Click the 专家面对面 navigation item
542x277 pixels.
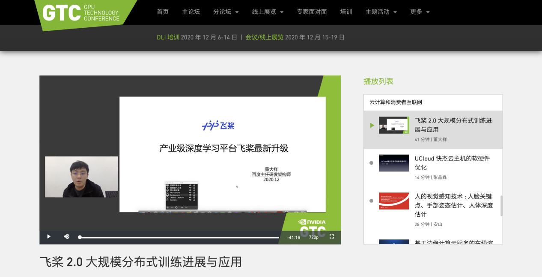(x=311, y=12)
